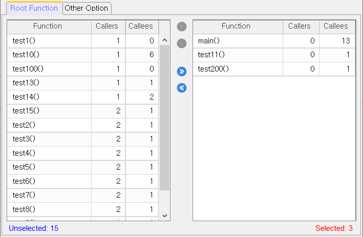Select the test14() row
This screenshot has height=237, width=363.
pyautogui.click(x=83, y=97)
